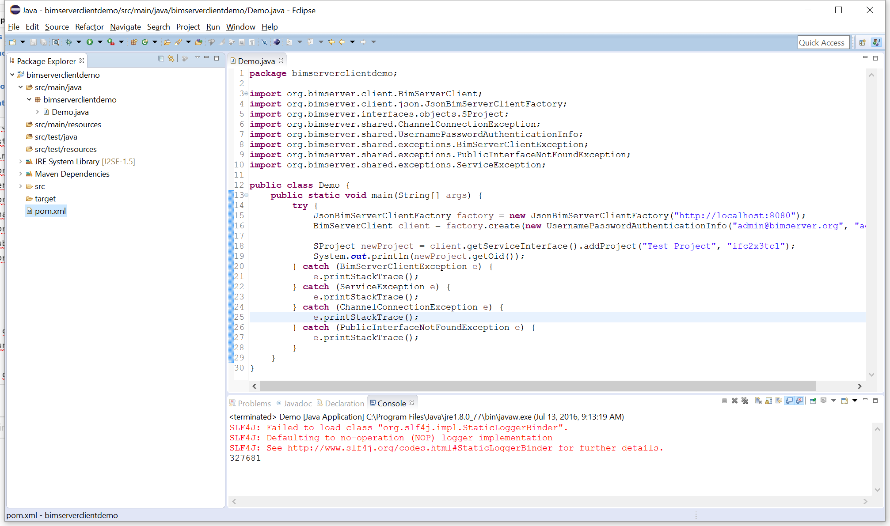The height and width of the screenshot is (526, 890).
Task: Open the Debug button dropdown arrow
Action: 79,42
